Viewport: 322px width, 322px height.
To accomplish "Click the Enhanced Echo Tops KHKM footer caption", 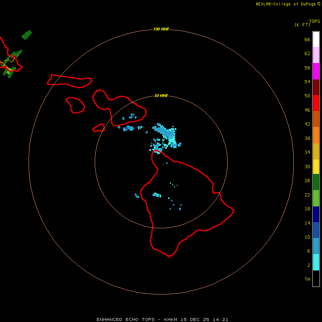I will pos(162,319).
